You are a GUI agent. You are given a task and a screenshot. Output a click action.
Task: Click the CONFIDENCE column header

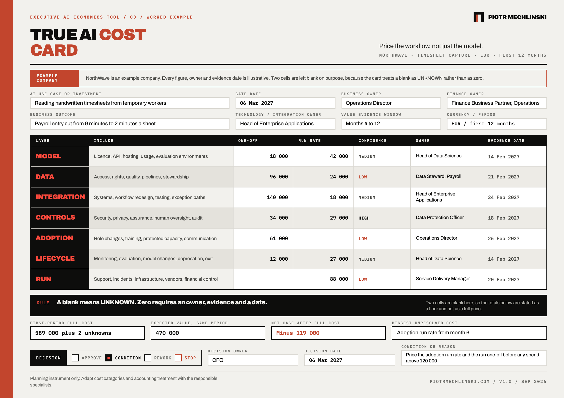[372, 141]
